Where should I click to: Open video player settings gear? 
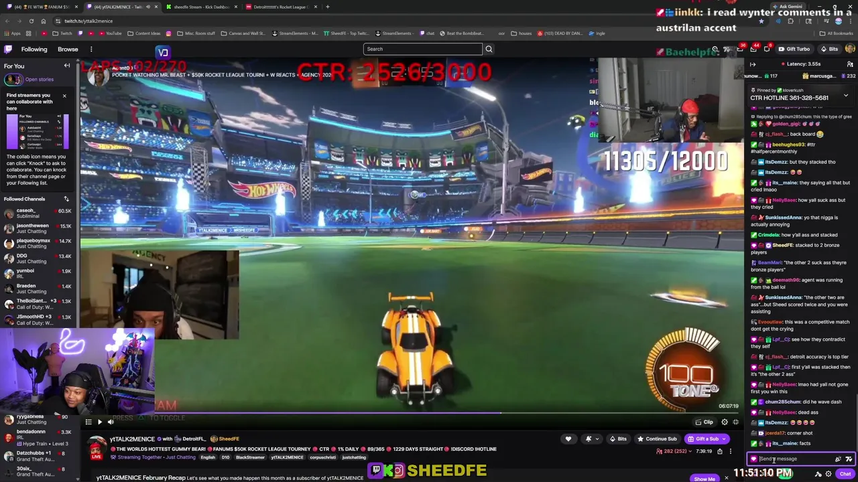pos(725,422)
